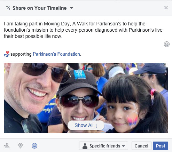Screen dimensions: 172x152
Task: Click the shared fundraiser photo thumbnail
Action: (86, 98)
